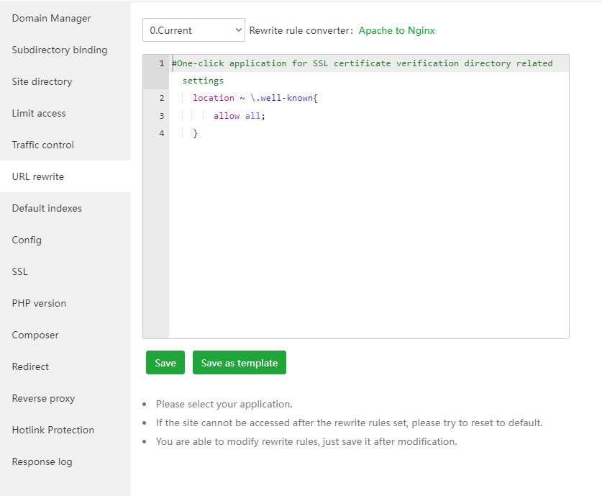The height and width of the screenshot is (496, 602).
Task: Select the Composer tab
Action: click(35, 335)
